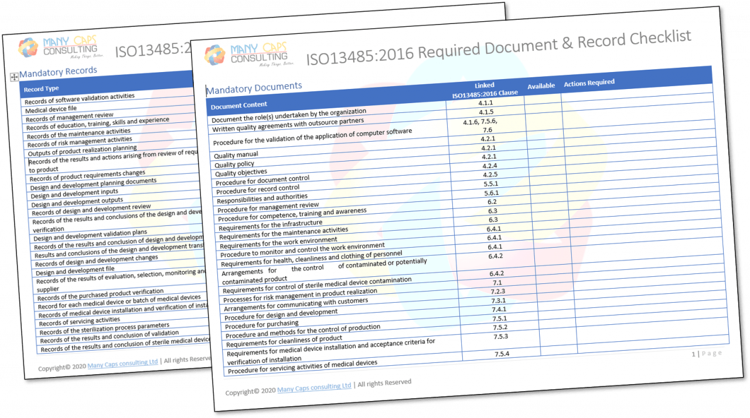Click the Available column header

tap(541, 85)
